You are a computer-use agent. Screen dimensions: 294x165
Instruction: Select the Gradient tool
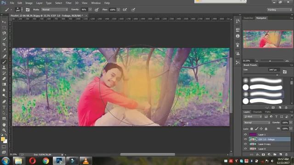4,84
